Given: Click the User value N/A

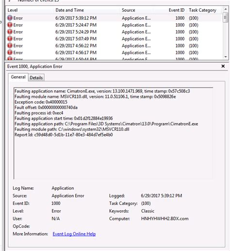Looking at the screenshot, I should tap(56, 219).
